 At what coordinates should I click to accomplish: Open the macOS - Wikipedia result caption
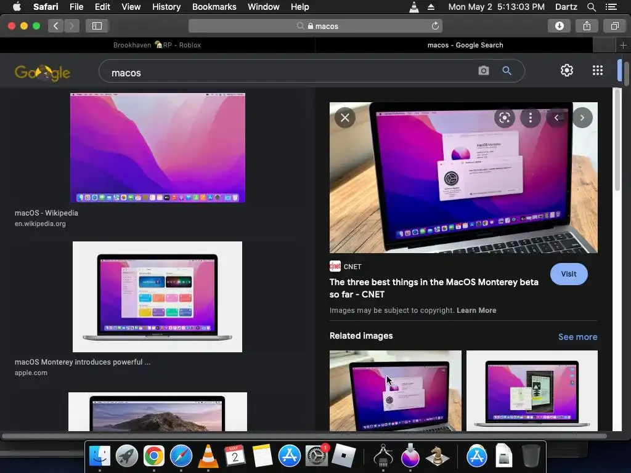[x=46, y=212]
